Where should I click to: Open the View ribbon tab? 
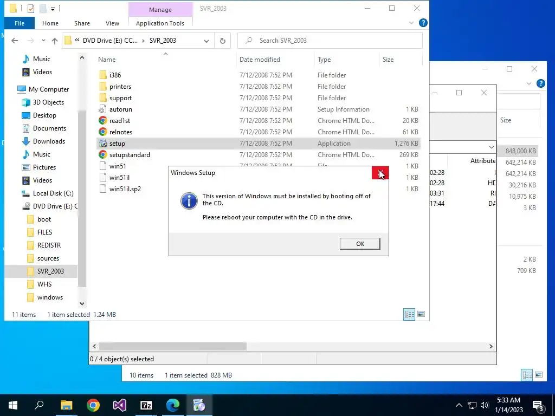112,23
